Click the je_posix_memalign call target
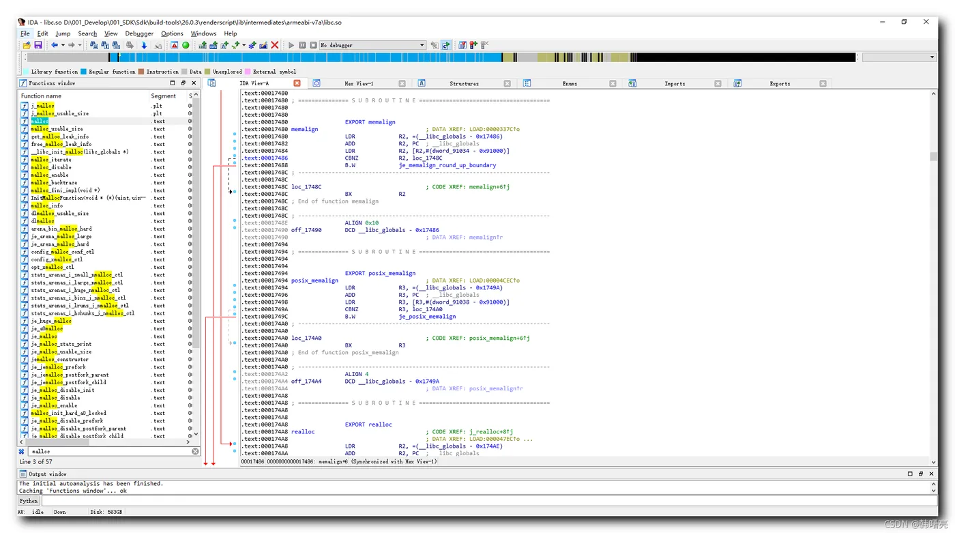Screen dimensions: 955x533 pyautogui.click(x=427, y=317)
